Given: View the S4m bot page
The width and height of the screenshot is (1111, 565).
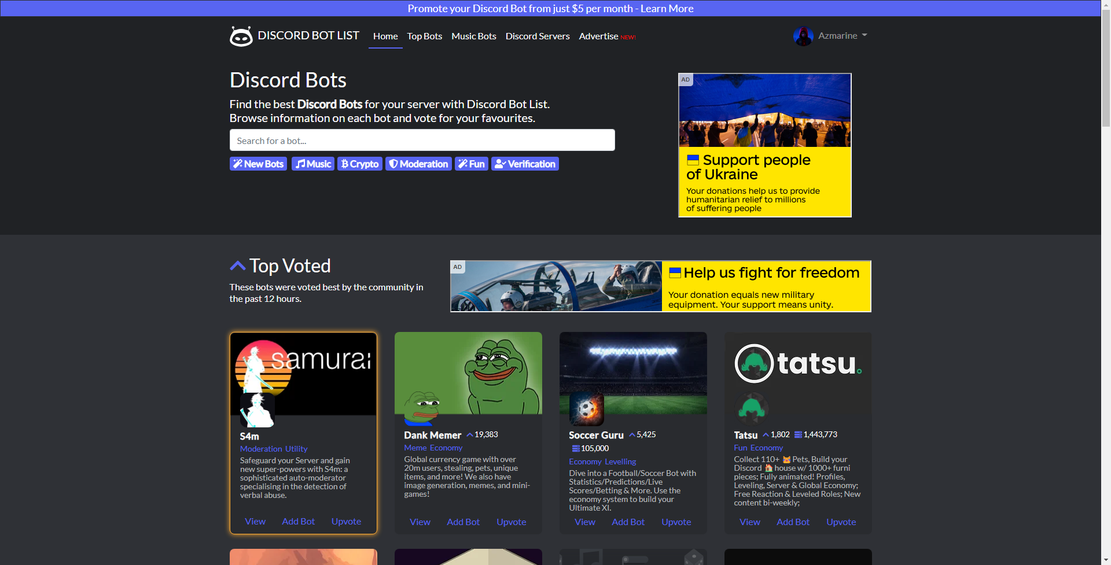Looking at the screenshot, I should point(255,521).
